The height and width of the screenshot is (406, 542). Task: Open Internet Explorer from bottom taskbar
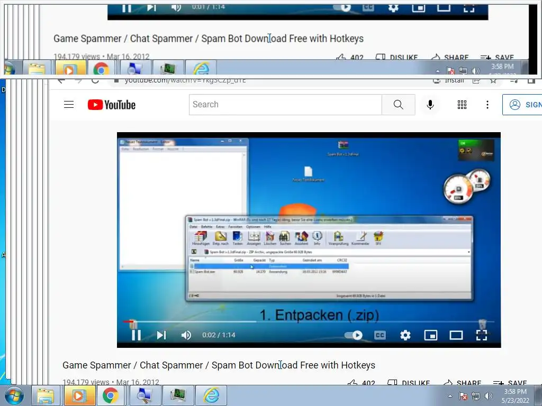click(211, 395)
